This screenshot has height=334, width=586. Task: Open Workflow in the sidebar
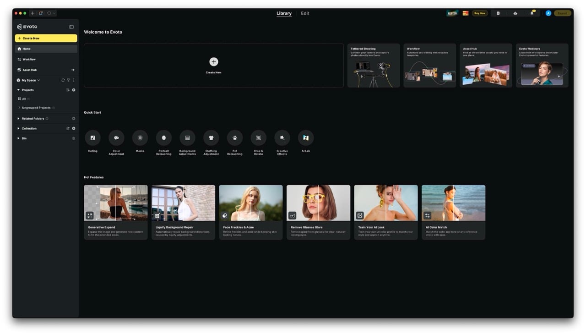46,59
